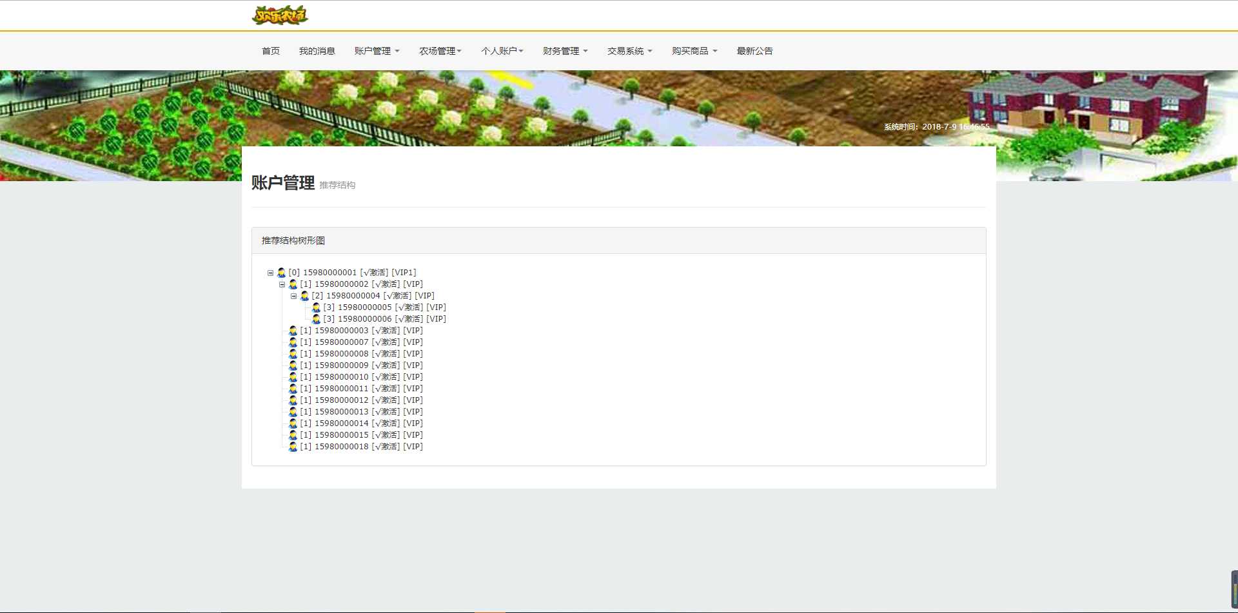Viewport: 1238px width, 613px height.
Task: Click the Happy Farm logo
Action: click(x=280, y=15)
